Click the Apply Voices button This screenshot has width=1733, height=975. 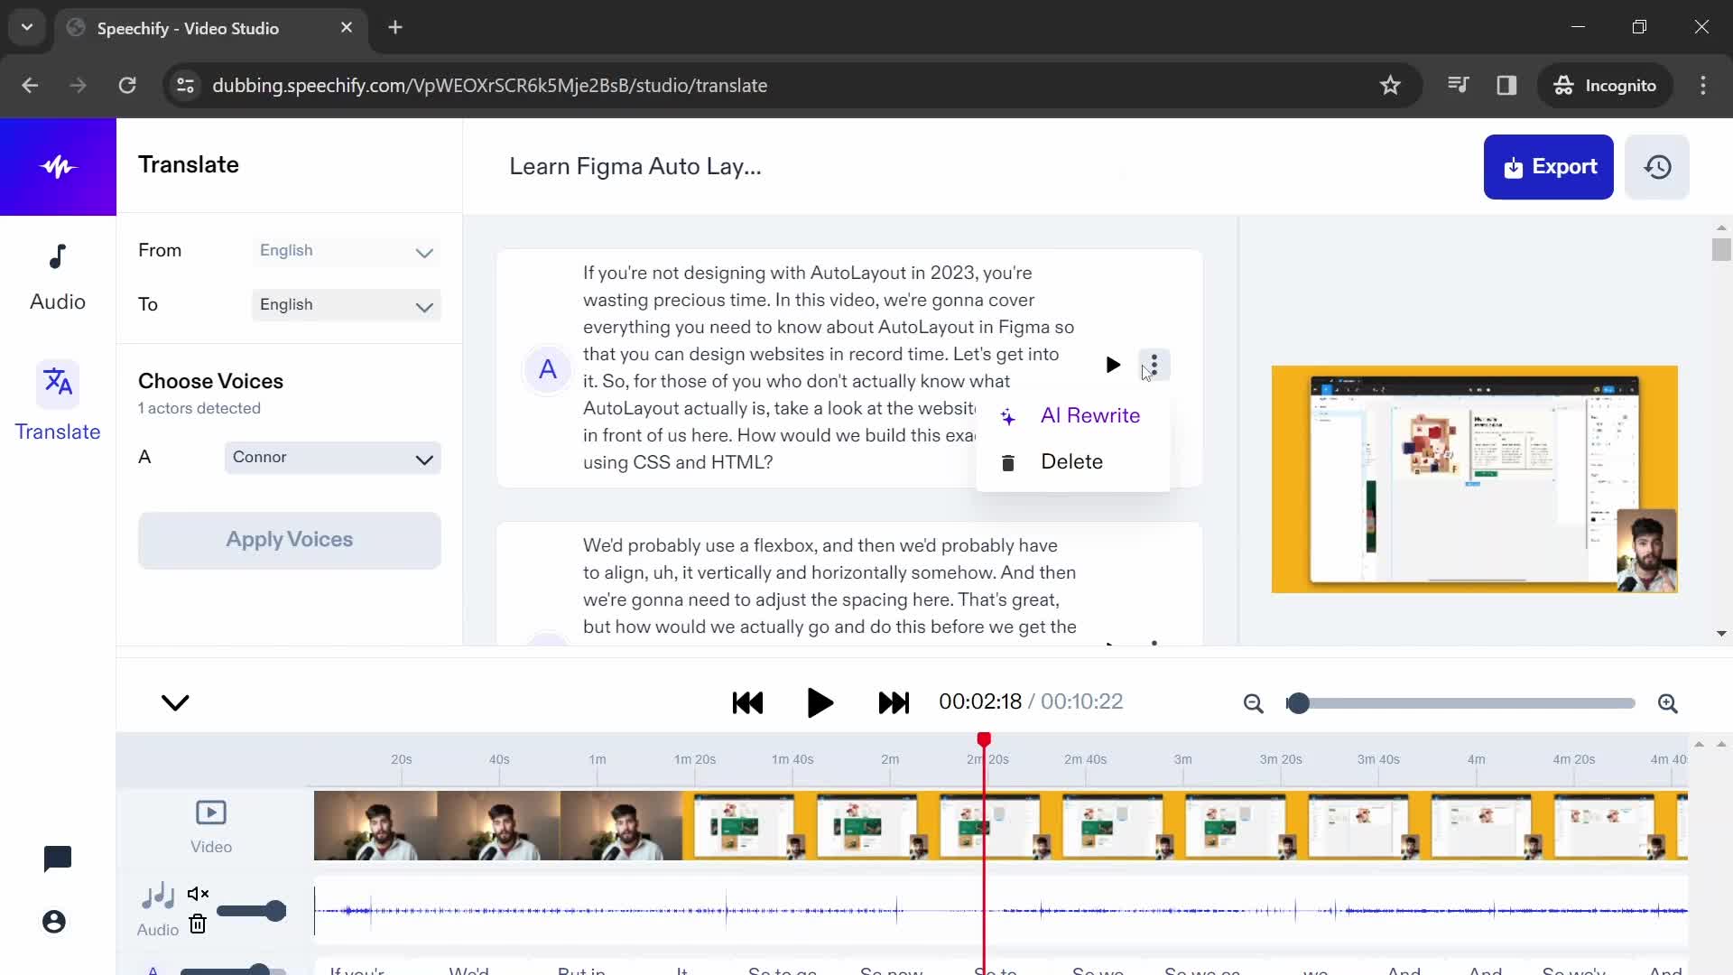pyautogui.click(x=289, y=540)
